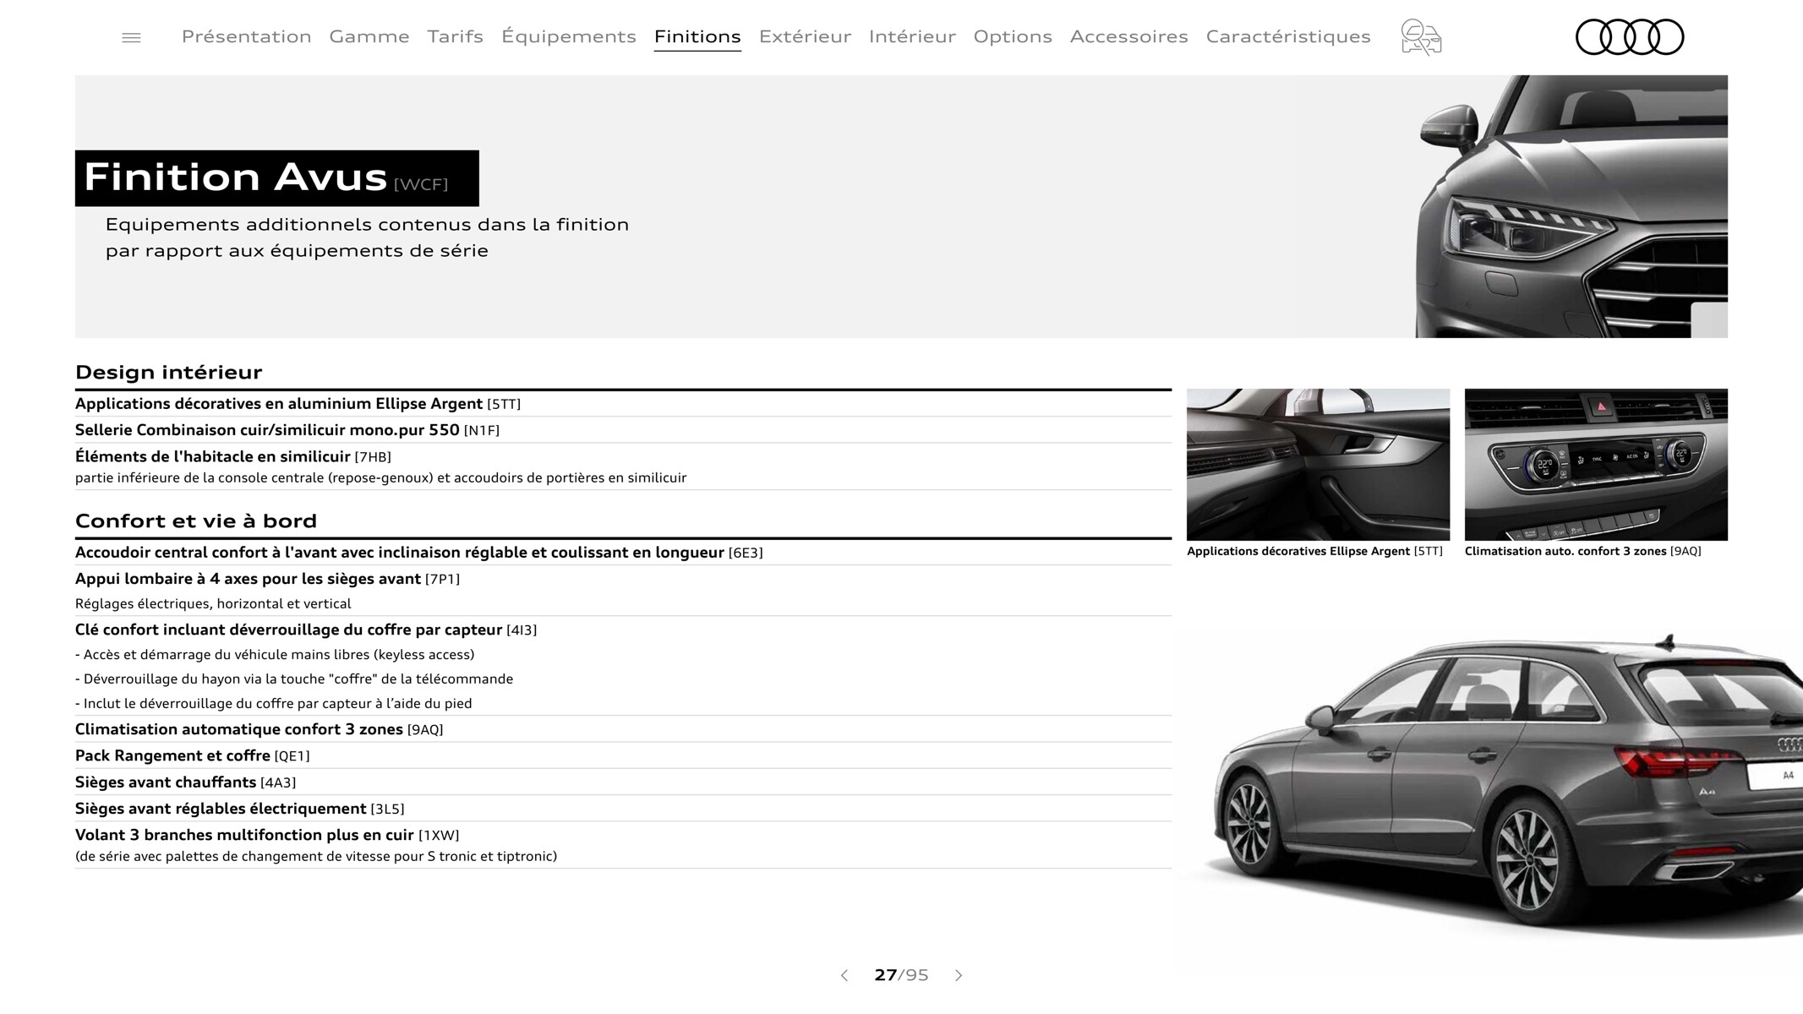Click the Design intérieur heading

[x=169, y=373]
